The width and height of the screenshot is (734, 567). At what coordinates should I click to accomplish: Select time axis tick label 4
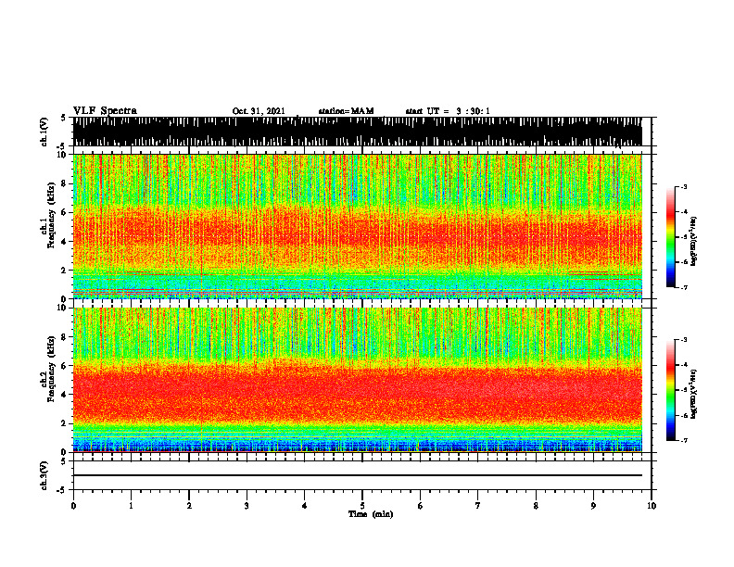[305, 506]
